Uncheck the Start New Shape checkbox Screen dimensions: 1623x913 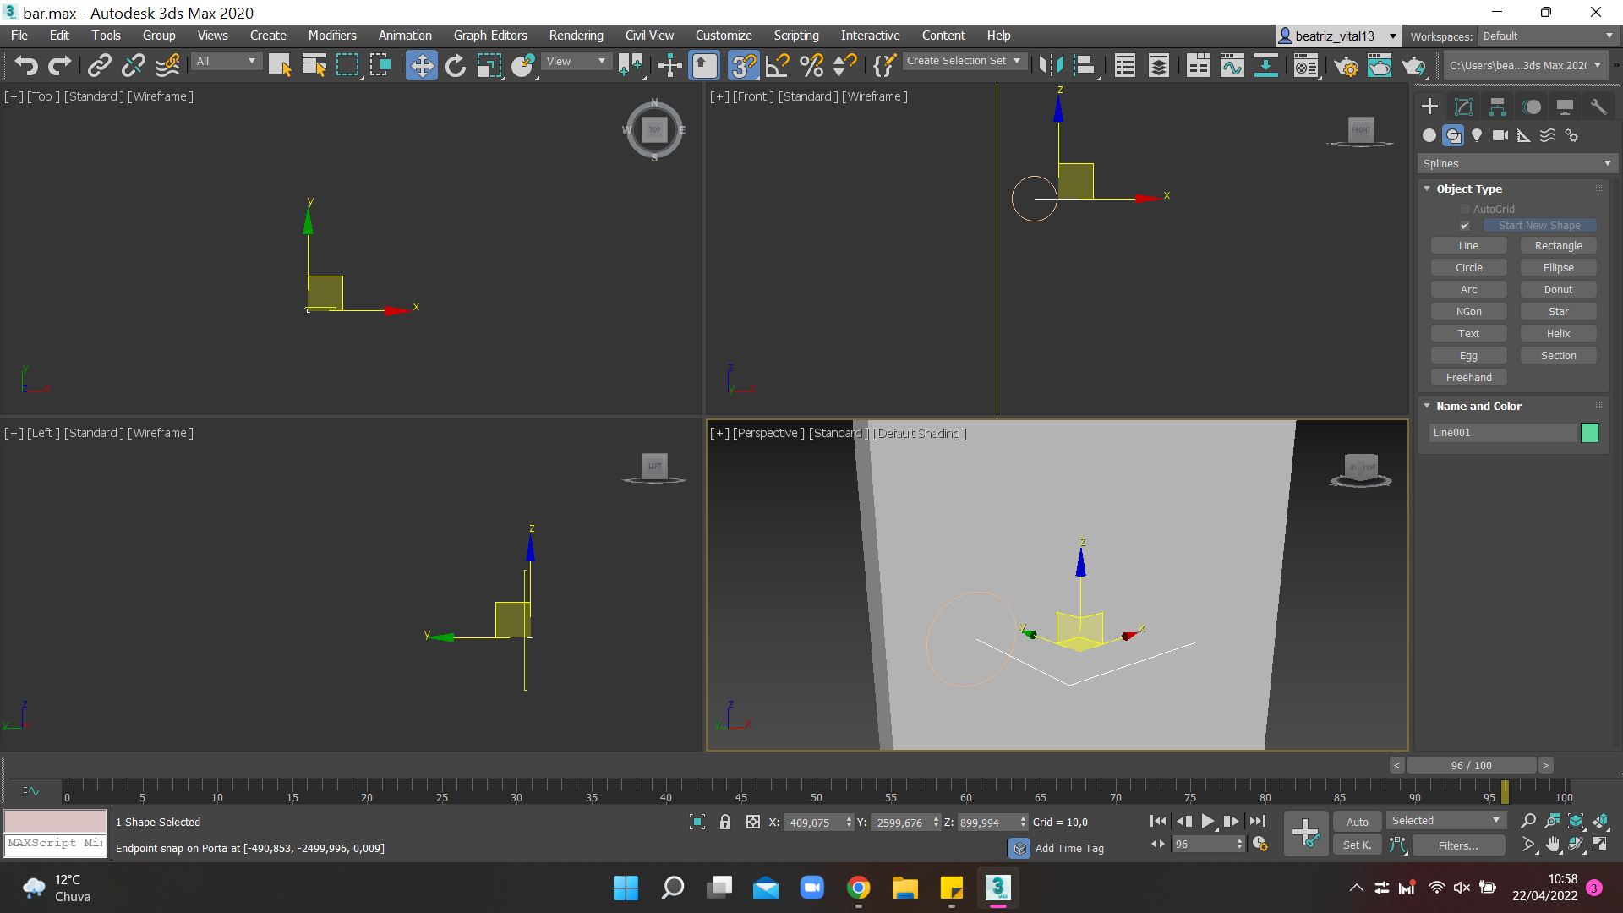coord(1465,226)
